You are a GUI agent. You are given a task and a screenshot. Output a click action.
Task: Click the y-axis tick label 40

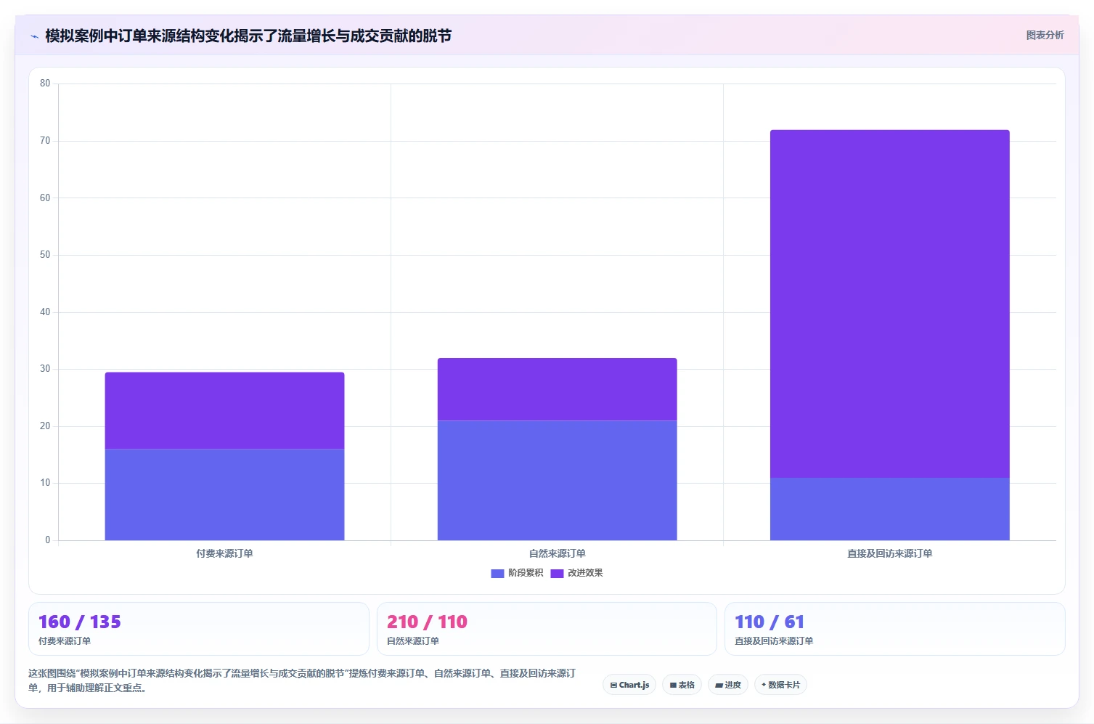click(45, 312)
